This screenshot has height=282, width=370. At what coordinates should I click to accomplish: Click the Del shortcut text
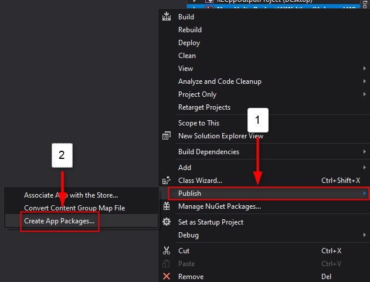coord(326,276)
